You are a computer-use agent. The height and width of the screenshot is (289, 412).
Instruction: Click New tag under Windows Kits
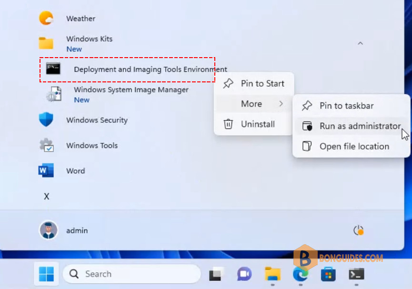click(x=74, y=49)
